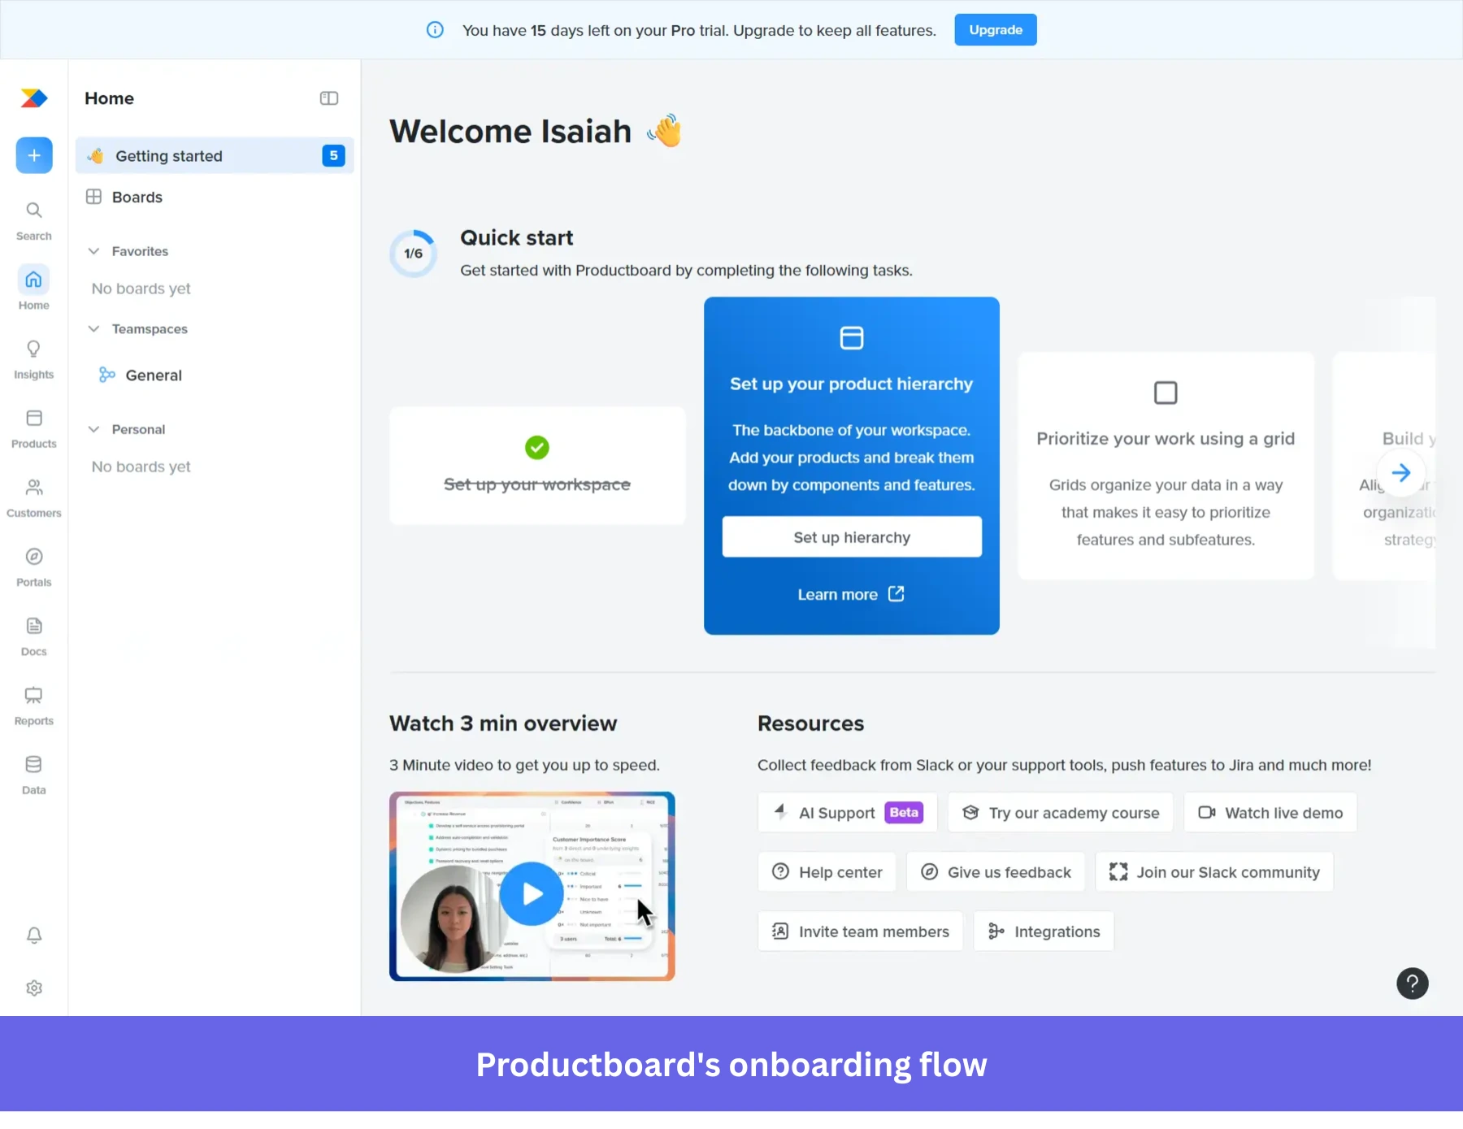Open Portals compass icon

coord(34,557)
